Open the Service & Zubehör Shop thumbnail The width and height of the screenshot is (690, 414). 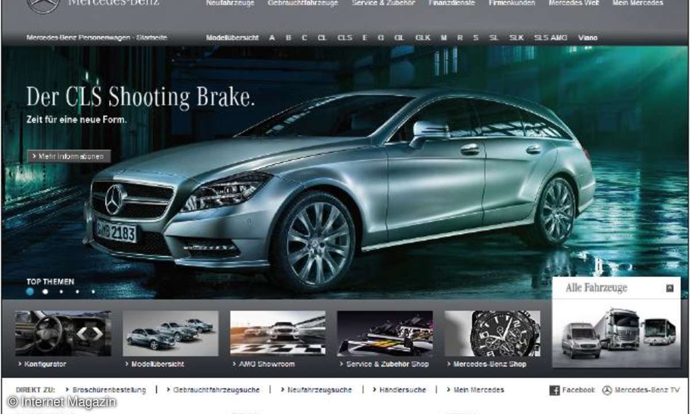click(385, 333)
